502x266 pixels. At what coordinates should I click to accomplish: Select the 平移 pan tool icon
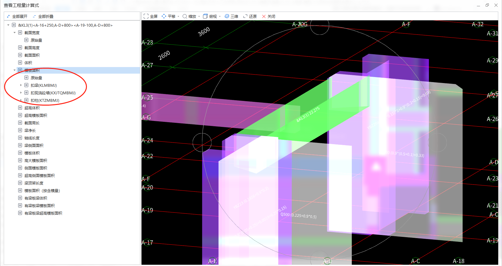pos(164,16)
